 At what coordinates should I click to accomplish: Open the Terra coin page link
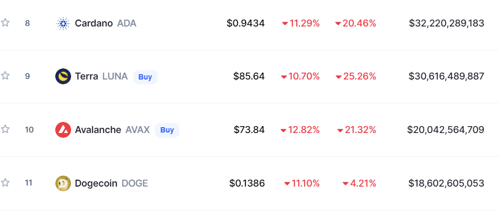click(x=86, y=77)
